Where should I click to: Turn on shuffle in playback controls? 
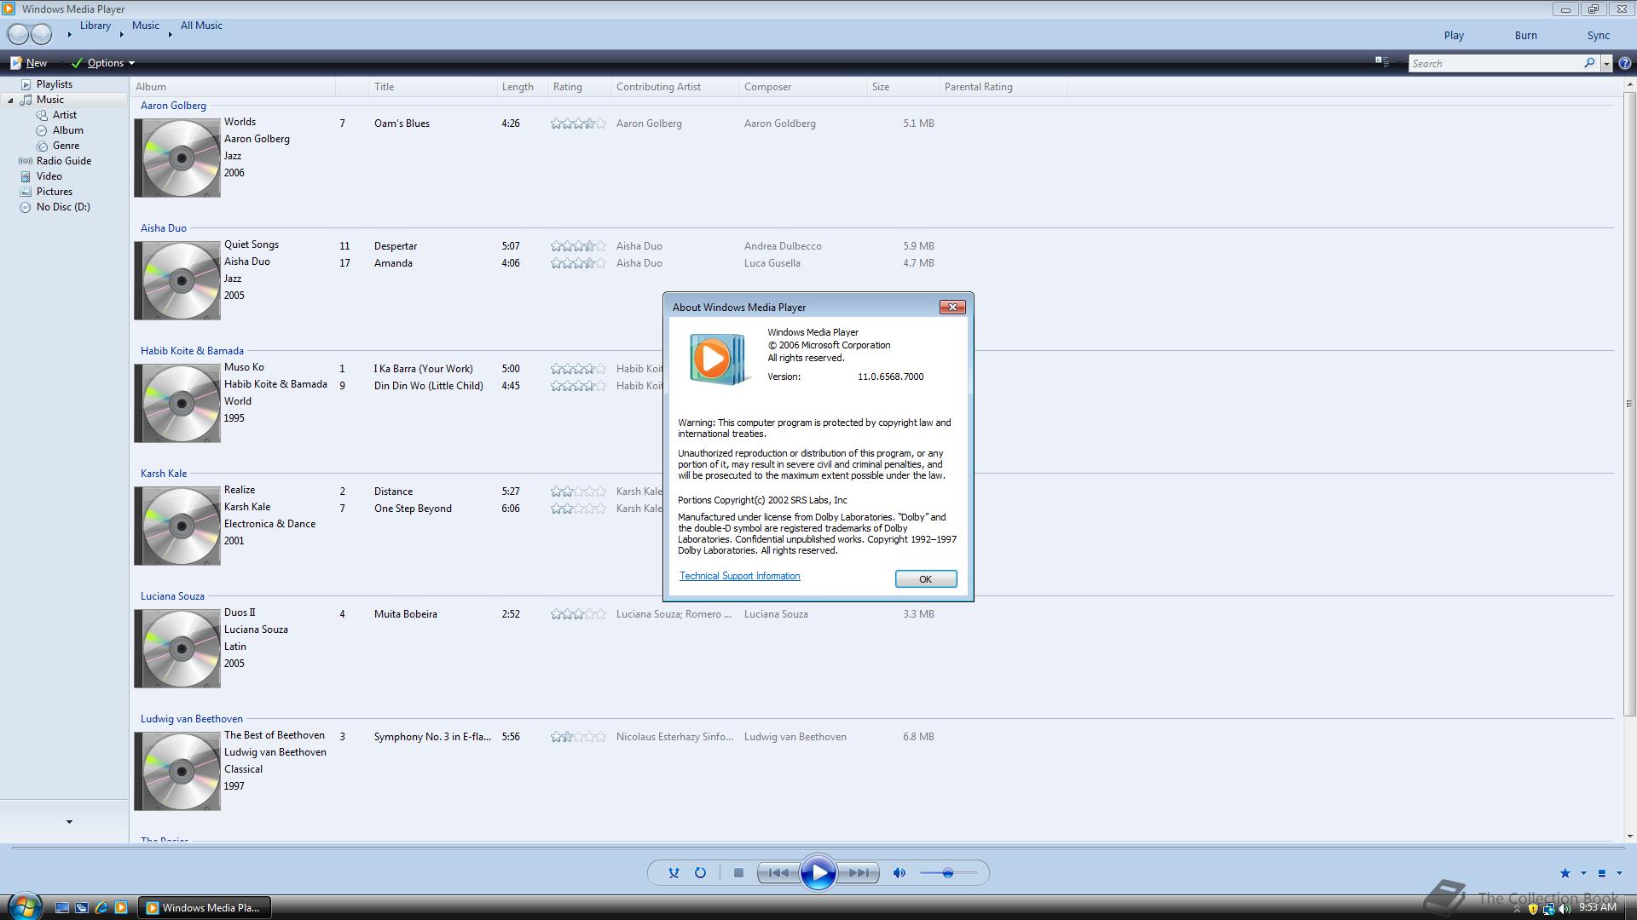pos(674,872)
